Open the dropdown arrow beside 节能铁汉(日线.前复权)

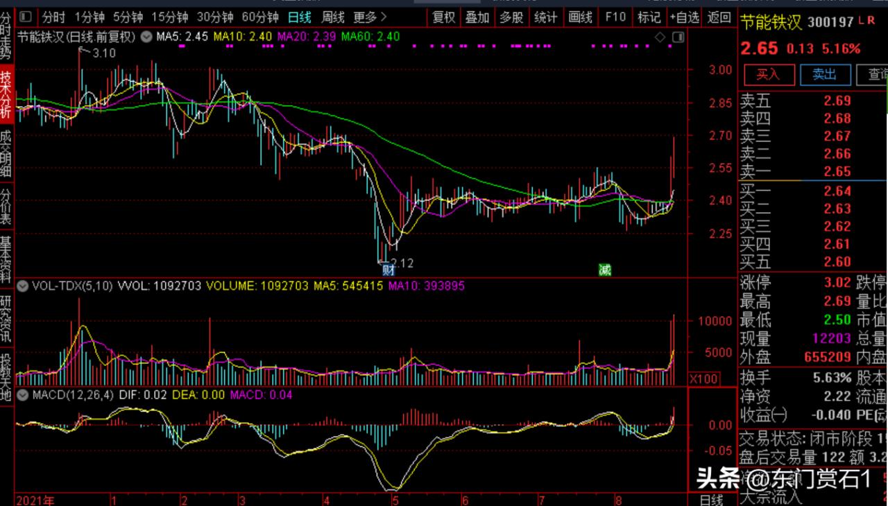coord(146,36)
